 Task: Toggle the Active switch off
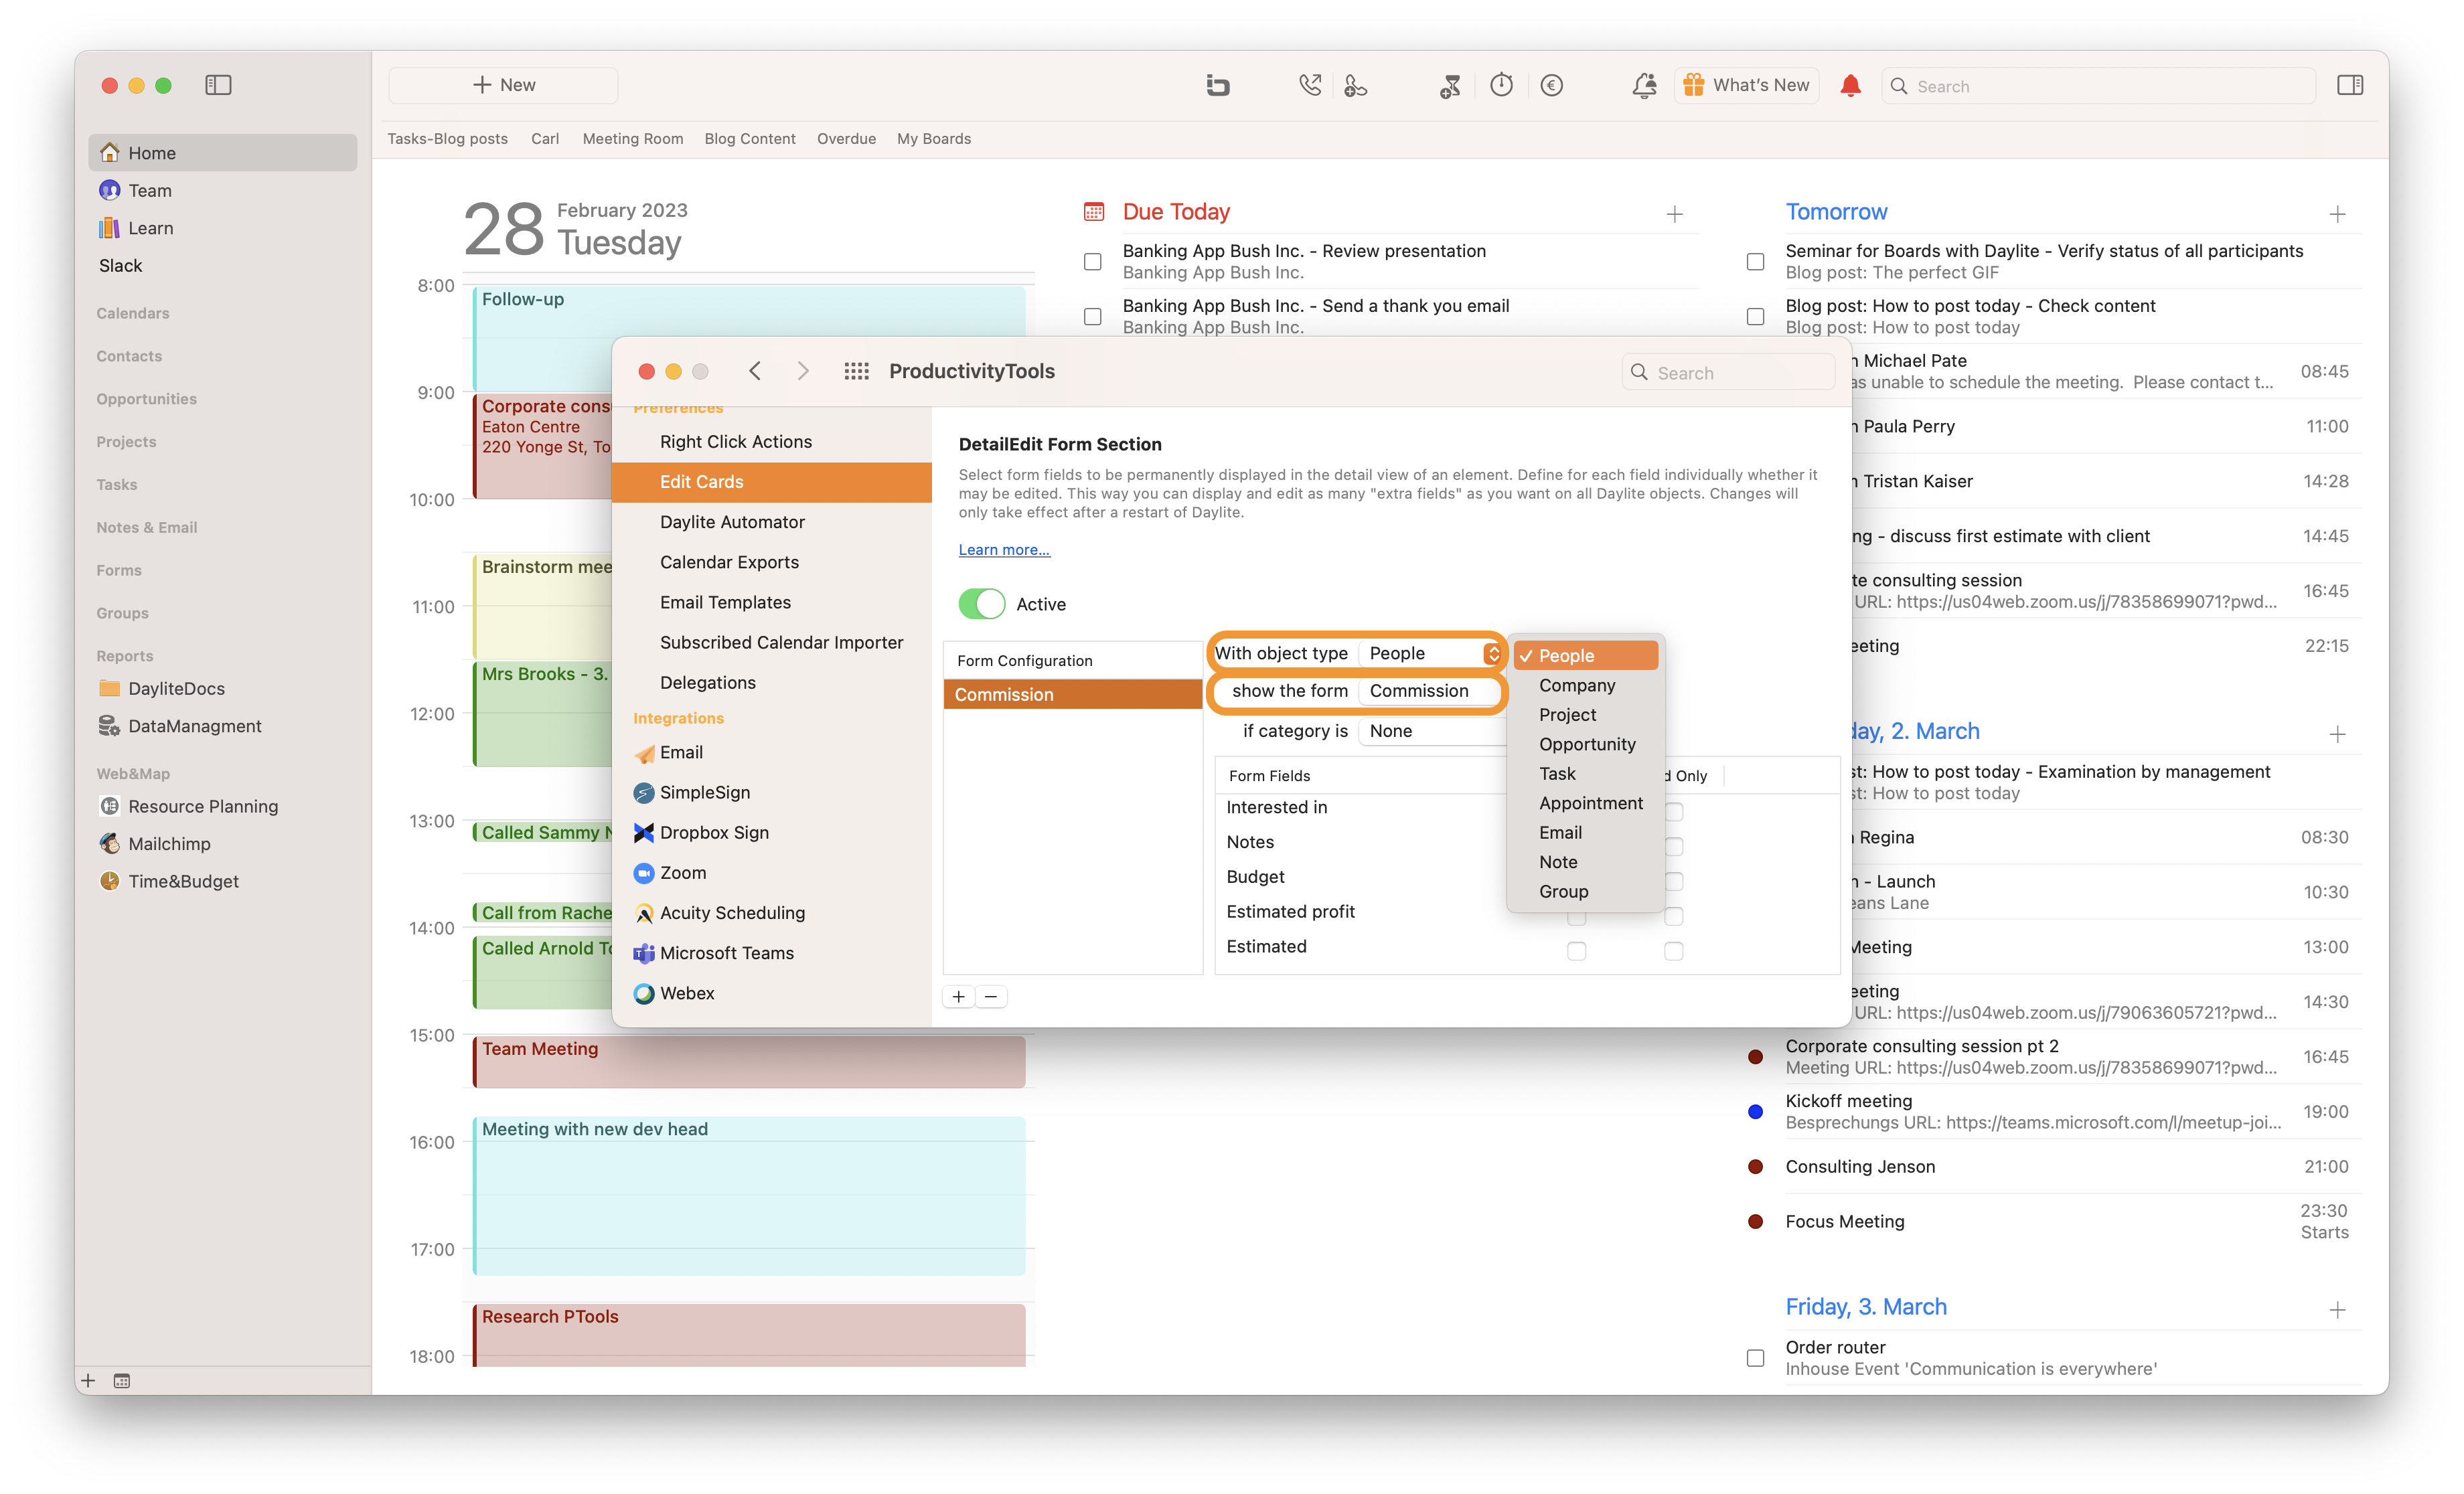[981, 604]
